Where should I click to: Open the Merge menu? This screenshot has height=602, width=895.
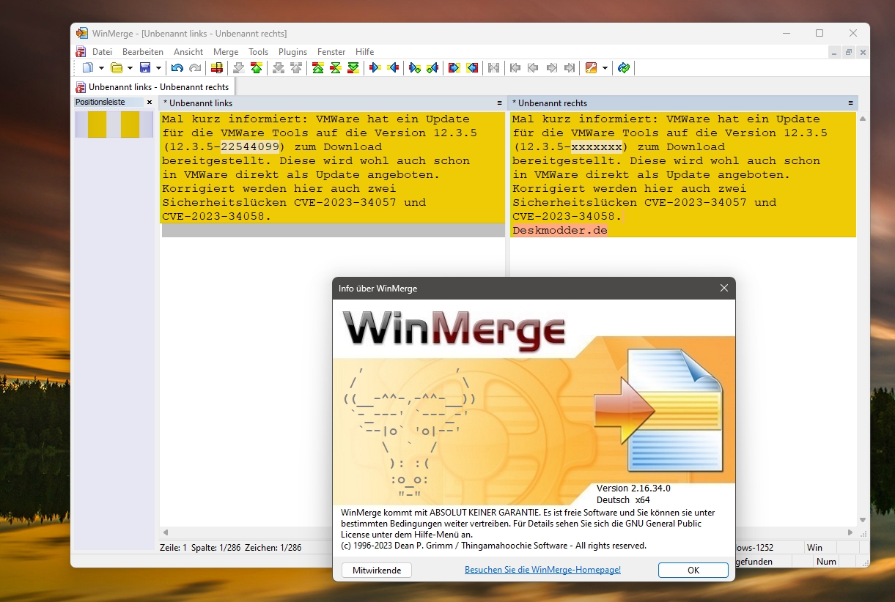[x=226, y=52]
